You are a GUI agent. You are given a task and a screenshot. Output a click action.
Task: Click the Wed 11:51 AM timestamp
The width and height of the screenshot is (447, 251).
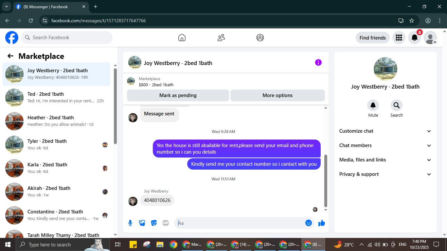point(223,179)
